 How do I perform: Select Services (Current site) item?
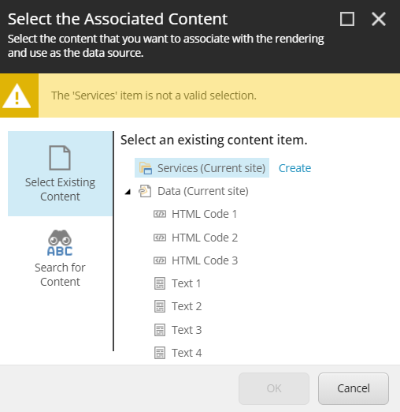coord(202,168)
